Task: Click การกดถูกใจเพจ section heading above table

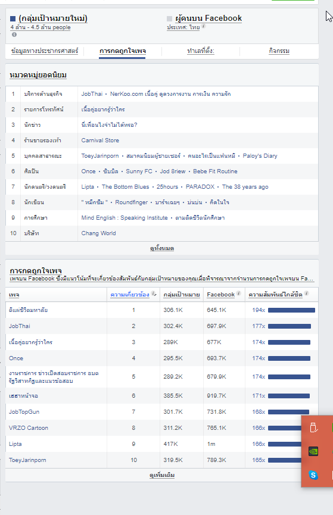Action: tap(36, 271)
